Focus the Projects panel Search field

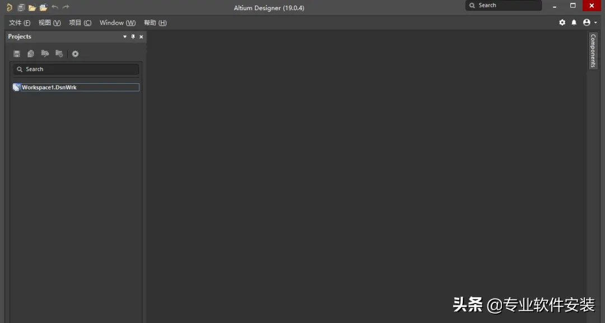76,69
